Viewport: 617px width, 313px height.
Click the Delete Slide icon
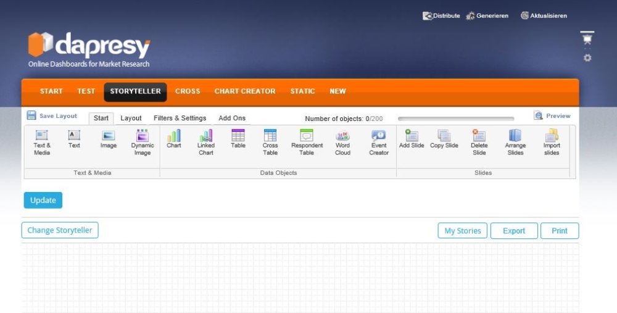tap(479, 135)
